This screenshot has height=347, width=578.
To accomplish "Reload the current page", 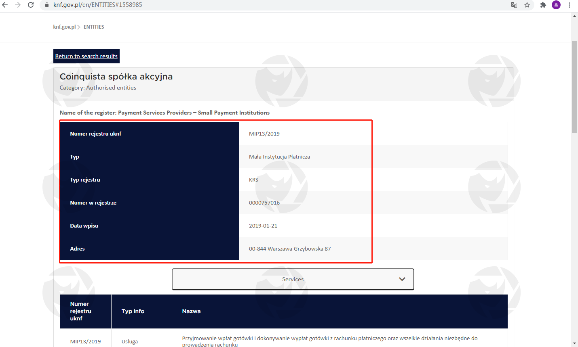I will click(x=31, y=5).
